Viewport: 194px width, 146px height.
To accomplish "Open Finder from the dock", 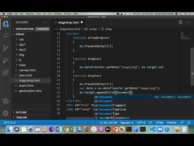I will [10, 129].
